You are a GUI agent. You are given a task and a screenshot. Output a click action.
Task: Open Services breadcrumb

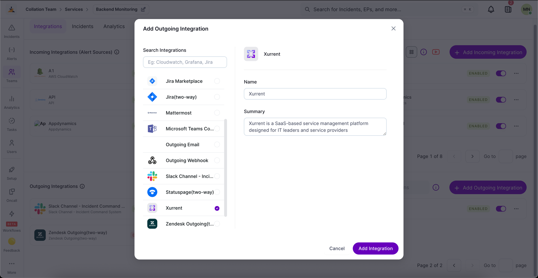[74, 9]
